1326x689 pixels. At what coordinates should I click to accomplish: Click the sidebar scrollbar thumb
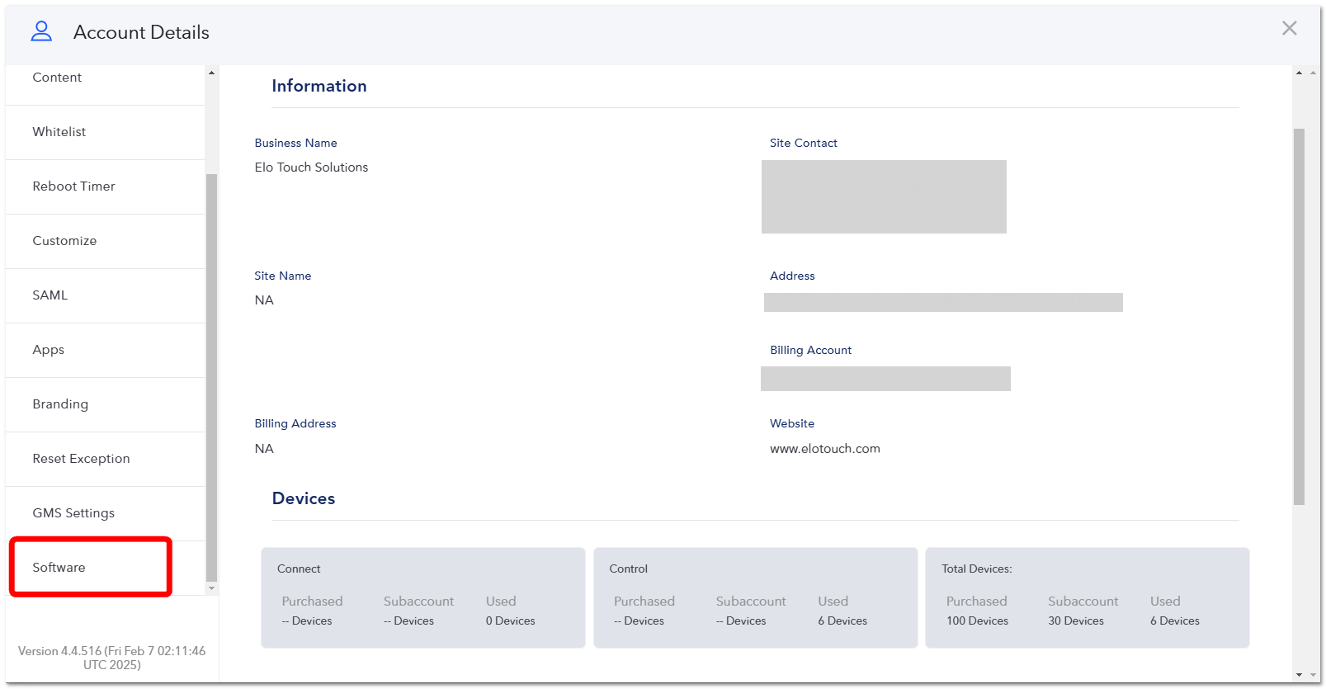tap(211, 377)
